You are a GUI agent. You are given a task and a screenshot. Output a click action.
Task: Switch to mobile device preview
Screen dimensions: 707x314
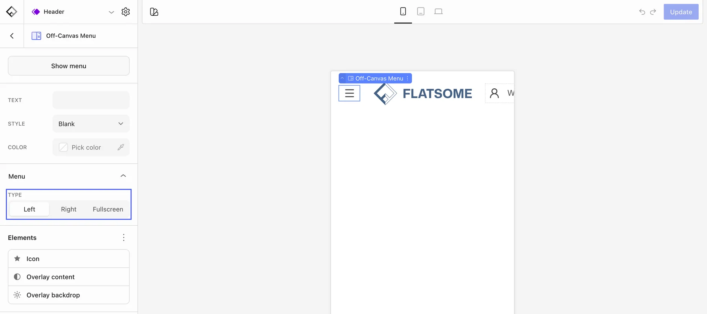tap(403, 11)
